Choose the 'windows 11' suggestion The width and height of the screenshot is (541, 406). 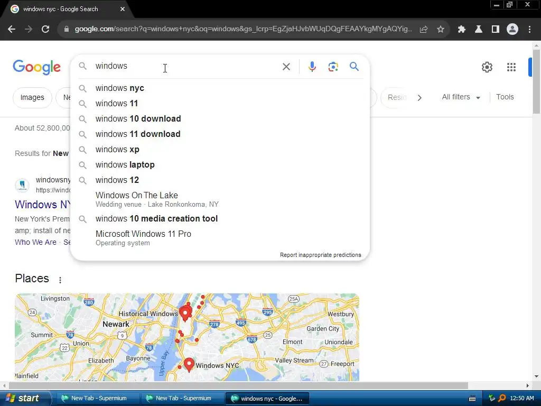pos(220,103)
